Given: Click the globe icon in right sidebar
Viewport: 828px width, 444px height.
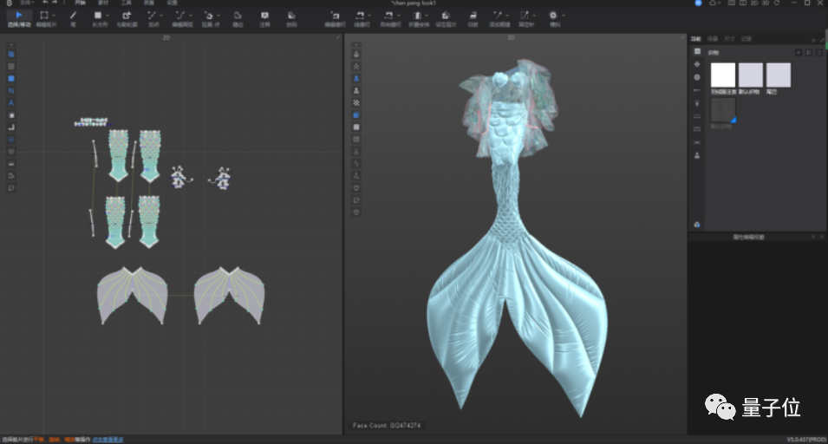Looking at the screenshot, I should tap(697, 77).
